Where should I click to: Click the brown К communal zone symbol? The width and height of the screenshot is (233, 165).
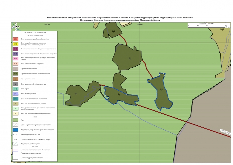point(16,79)
